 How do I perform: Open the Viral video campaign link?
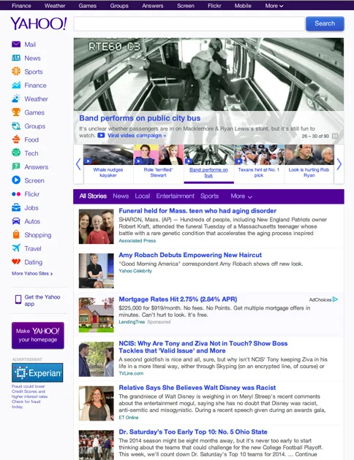pyautogui.click(x=137, y=136)
